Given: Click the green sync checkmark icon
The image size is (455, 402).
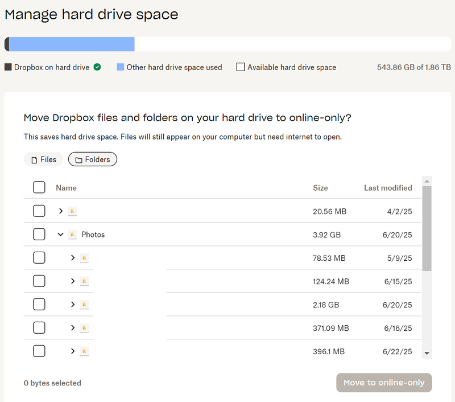Looking at the screenshot, I should click(x=97, y=67).
